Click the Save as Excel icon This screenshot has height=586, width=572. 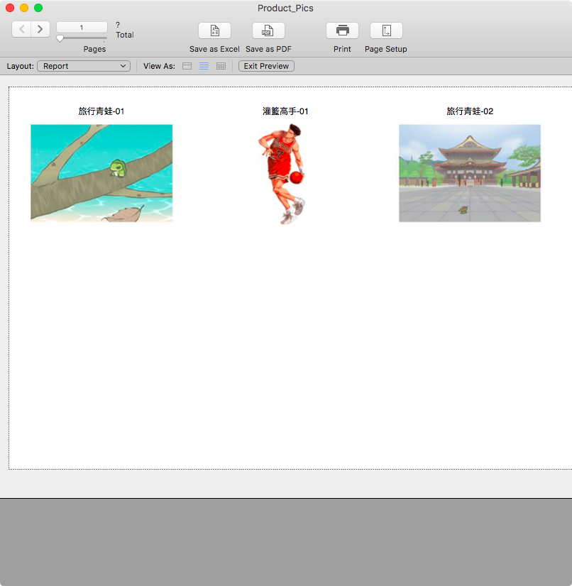coord(214,31)
